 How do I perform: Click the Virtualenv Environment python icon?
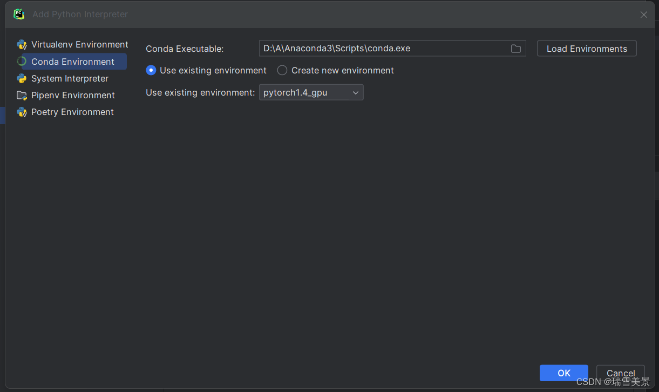22,45
